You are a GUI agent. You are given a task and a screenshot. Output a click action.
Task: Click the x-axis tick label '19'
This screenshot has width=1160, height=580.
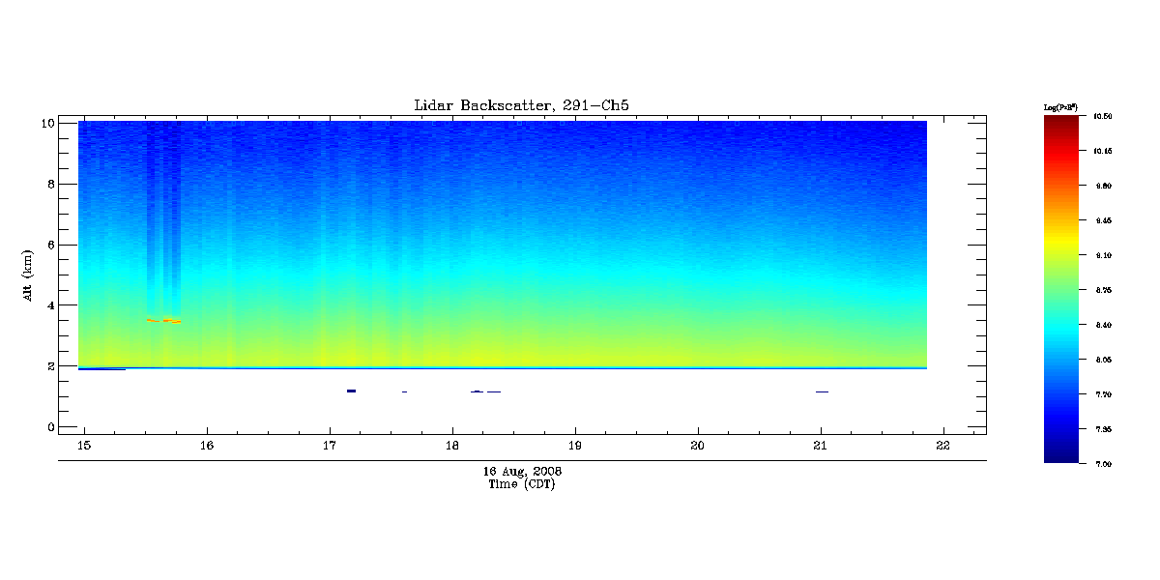575,446
